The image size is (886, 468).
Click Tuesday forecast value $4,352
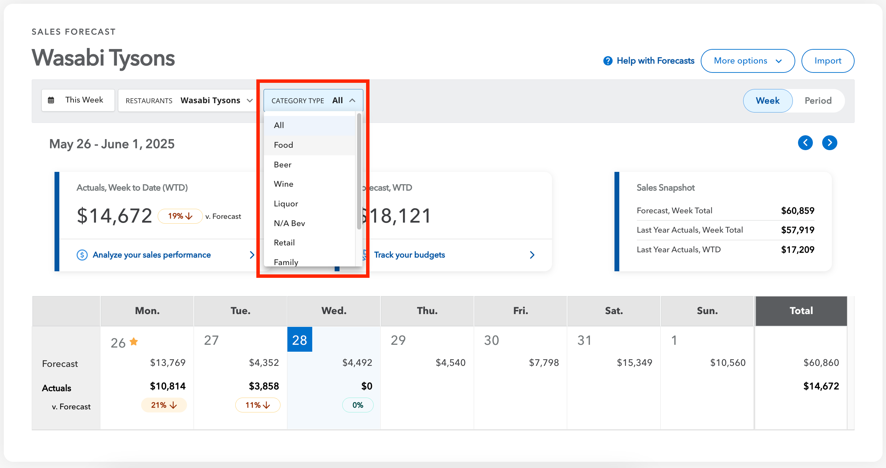[264, 363]
